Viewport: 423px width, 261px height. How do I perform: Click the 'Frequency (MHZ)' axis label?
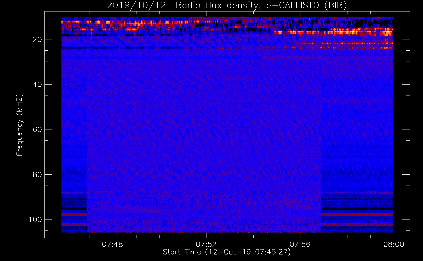coord(20,125)
